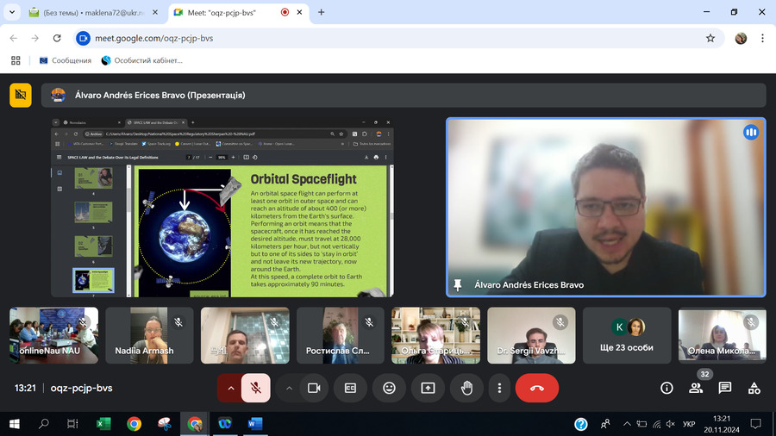
Task: Open the in-call chat panel
Action: pyautogui.click(x=725, y=389)
